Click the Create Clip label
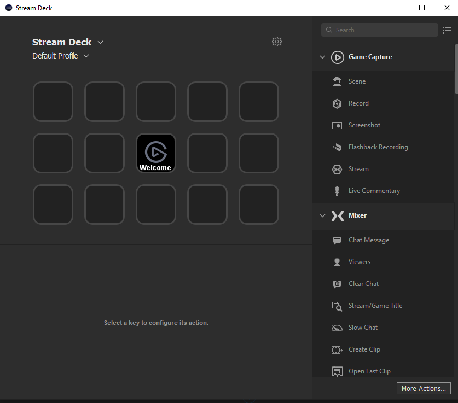458x403 pixels. pos(364,349)
